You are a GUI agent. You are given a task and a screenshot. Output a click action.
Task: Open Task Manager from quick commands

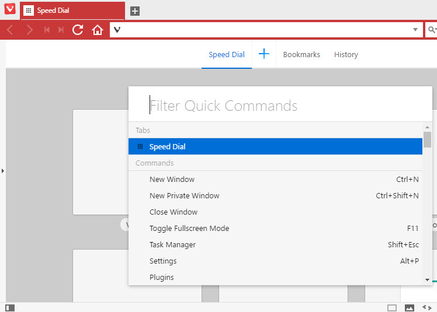pyautogui.click(x=275, y=245)
